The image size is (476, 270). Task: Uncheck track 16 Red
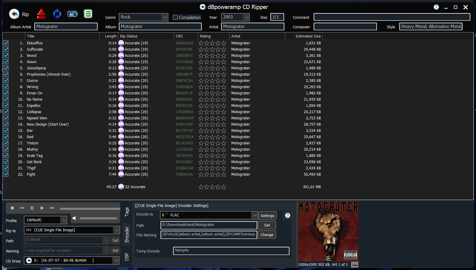coord(6,137)
